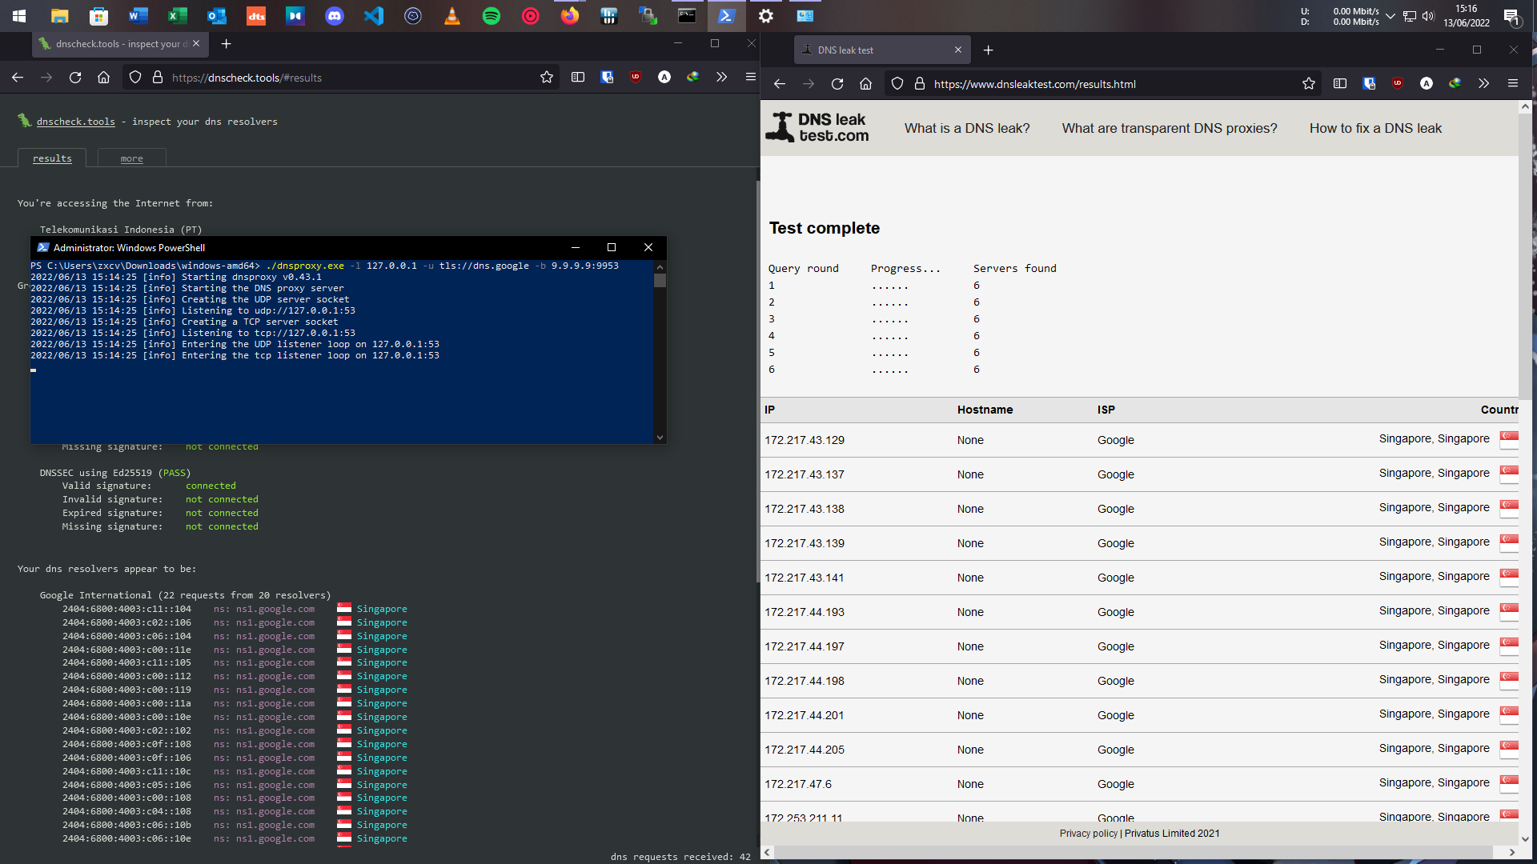This screenshot has width=1537, height=864.
Task: Open the dnscheck.tools header link
Action: 76,122
